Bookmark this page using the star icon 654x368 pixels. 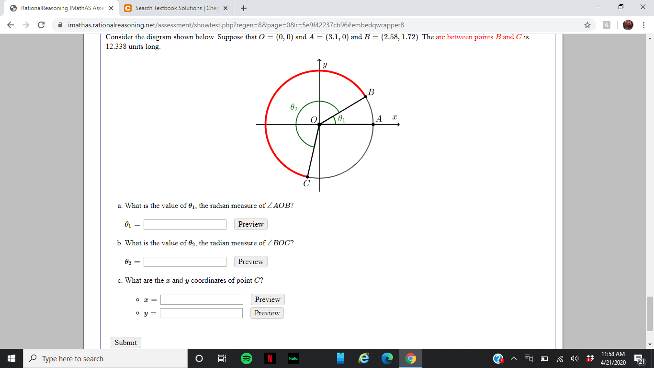coord(588,24)
